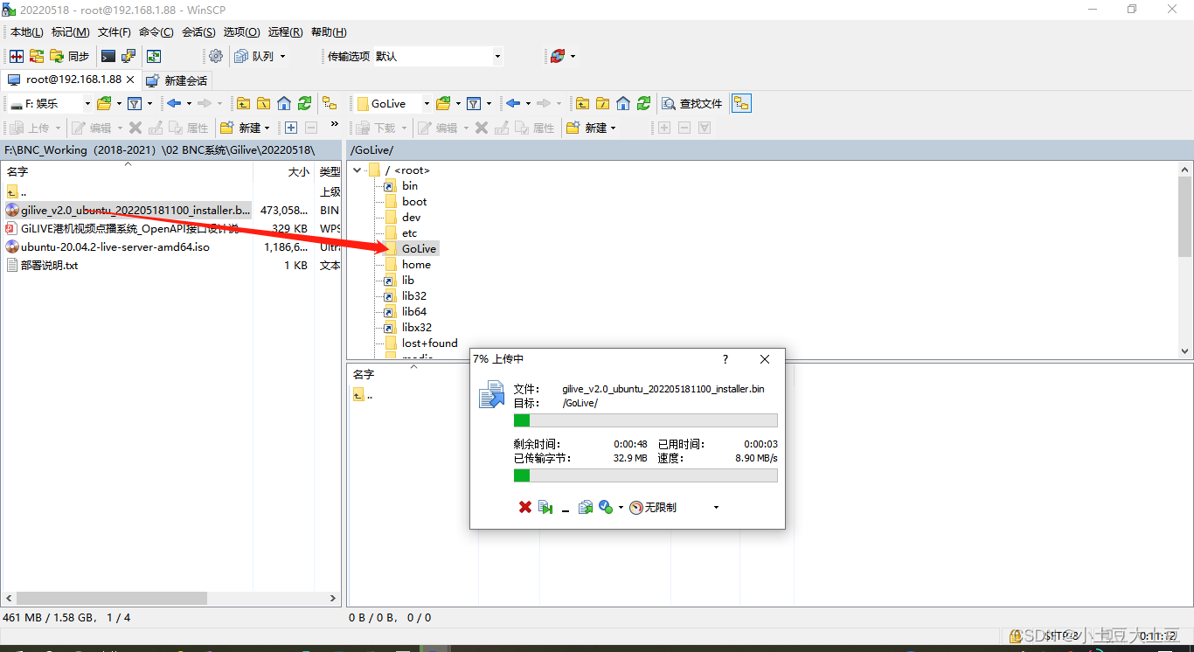Open the preferences gear icon

216,56
